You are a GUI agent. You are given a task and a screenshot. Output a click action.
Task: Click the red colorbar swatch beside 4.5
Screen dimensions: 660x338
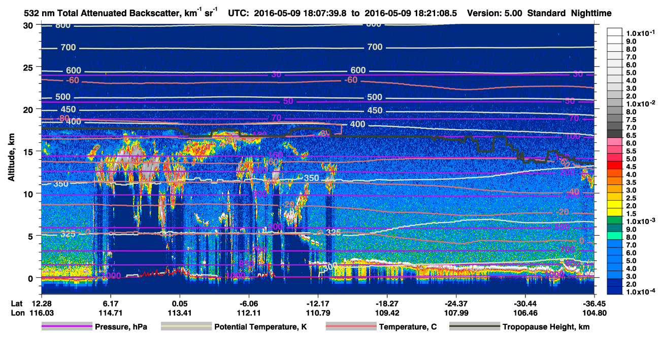pyautogui.click(x=615, y=166)
